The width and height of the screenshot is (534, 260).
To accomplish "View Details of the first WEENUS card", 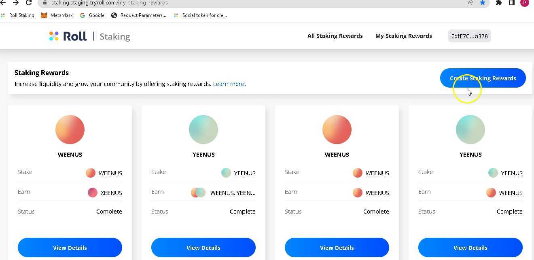I will click(70, 247).
